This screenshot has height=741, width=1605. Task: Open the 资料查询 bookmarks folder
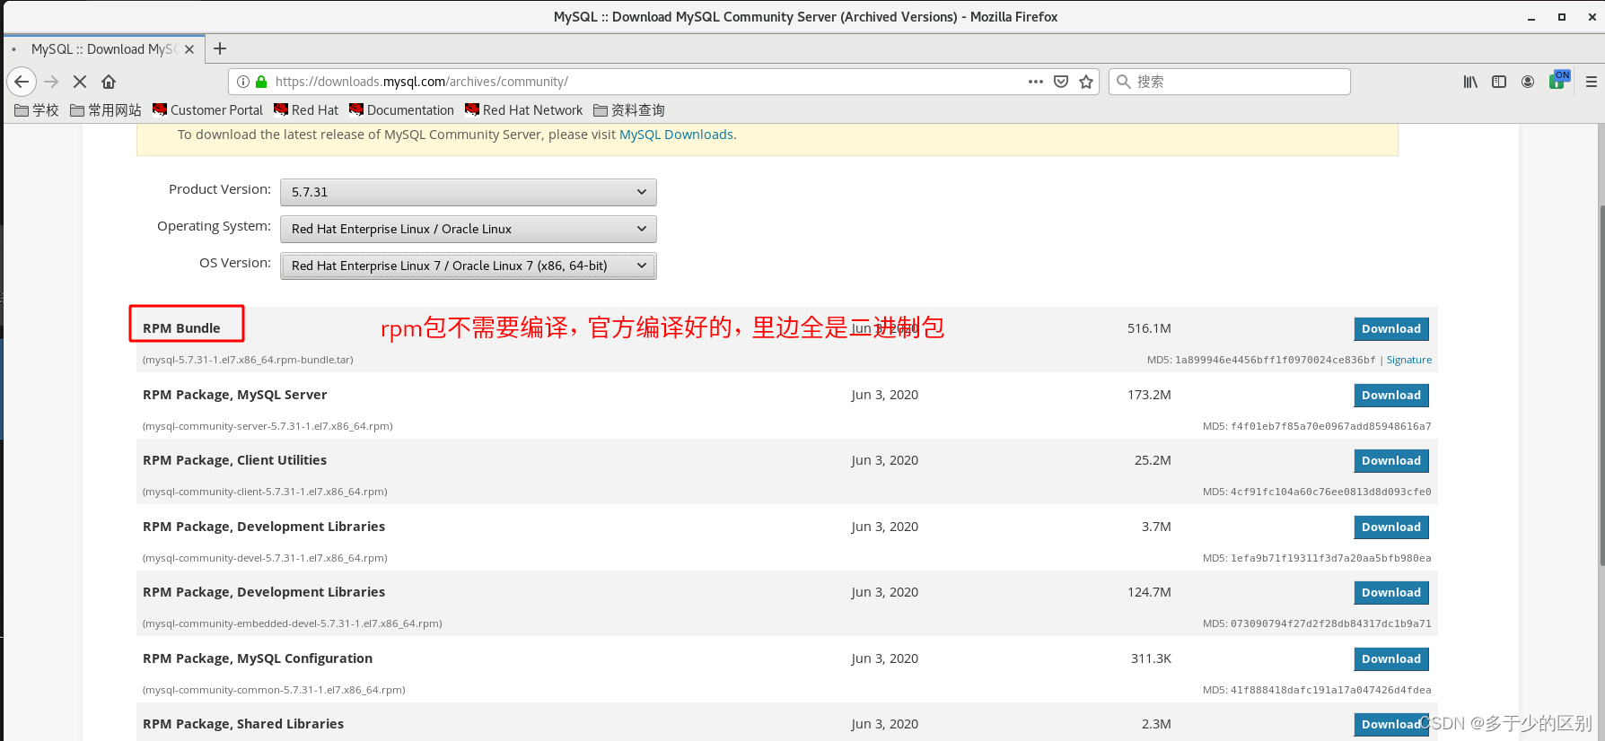tap(629, 110)
